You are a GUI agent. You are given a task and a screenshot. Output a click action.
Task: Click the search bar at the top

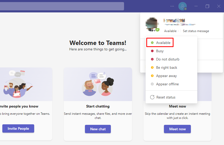click(62, 6)
